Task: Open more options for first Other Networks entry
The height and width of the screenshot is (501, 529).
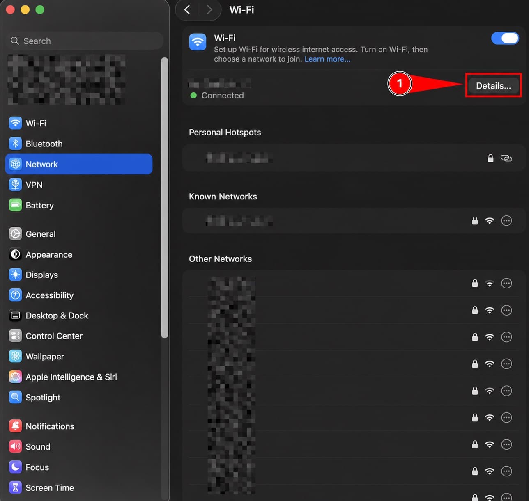Action: click(506, 283)
